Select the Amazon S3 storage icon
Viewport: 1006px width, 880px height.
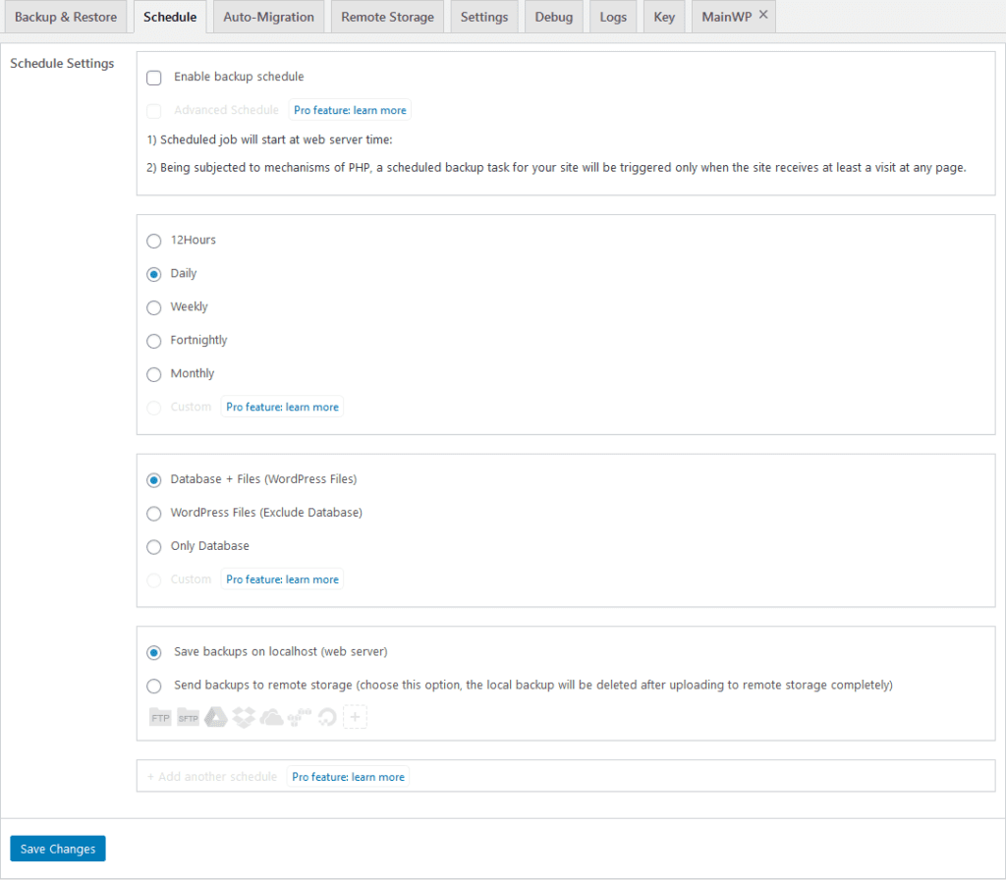[x=297, y=717]
